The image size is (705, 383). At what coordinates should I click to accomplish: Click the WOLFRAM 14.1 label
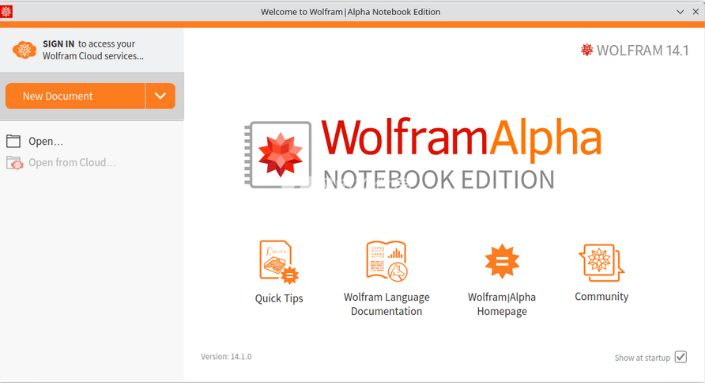point(643,51)
